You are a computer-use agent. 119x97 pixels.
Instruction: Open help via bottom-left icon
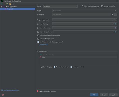click(3, 95)
